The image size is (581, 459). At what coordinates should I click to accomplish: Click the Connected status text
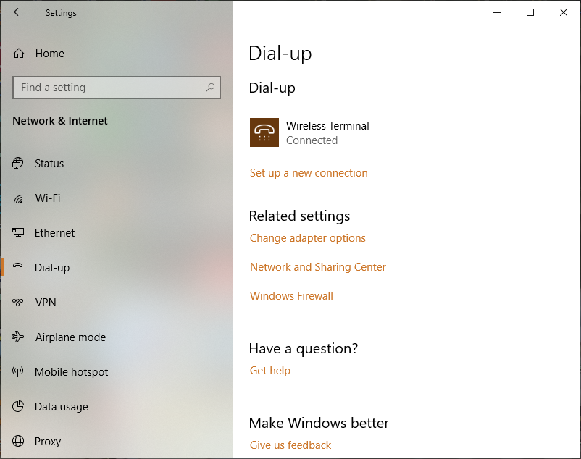312,140
